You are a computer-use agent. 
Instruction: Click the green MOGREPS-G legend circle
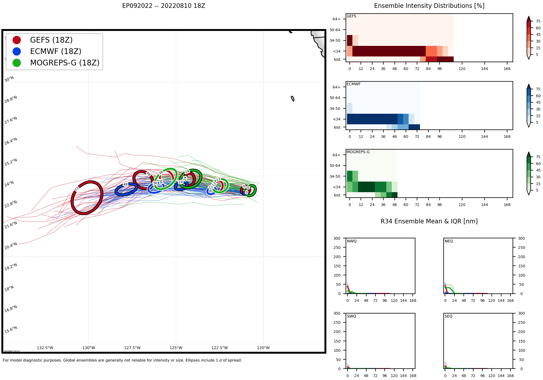17,63
